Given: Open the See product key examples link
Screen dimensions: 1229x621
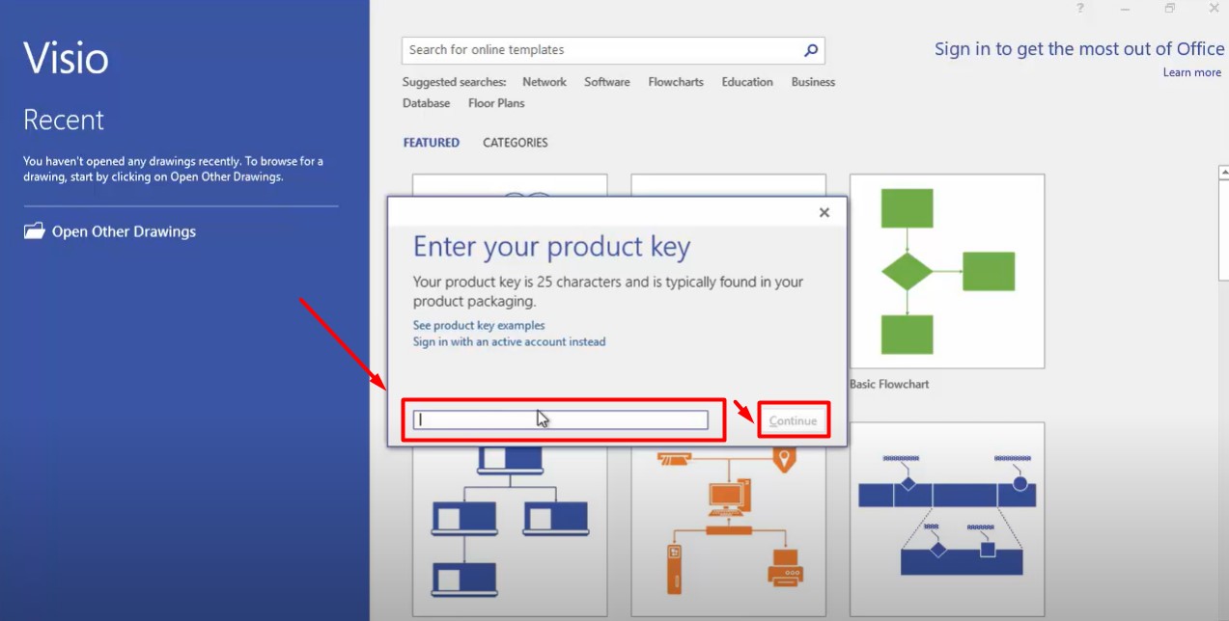Looking at the screenshot, I should [479, 325].
